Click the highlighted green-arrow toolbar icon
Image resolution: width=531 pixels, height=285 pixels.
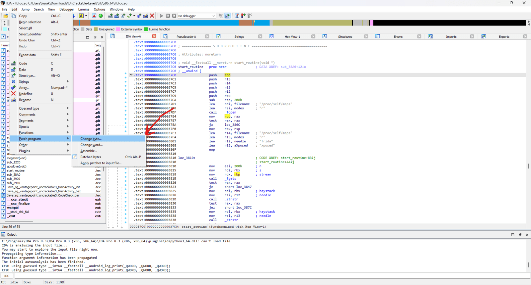tap(227, 16)
